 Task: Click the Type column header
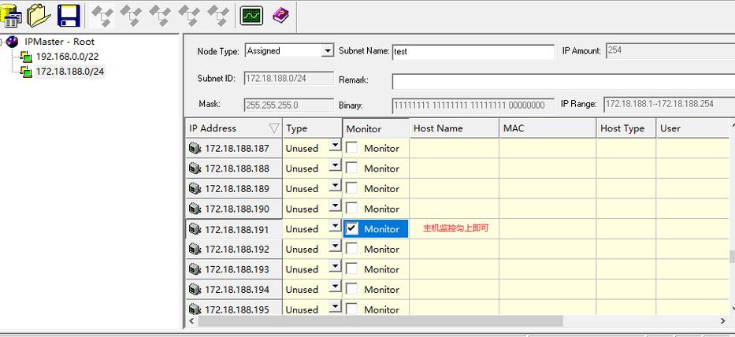pyautogui.click(x=312, y=128)
